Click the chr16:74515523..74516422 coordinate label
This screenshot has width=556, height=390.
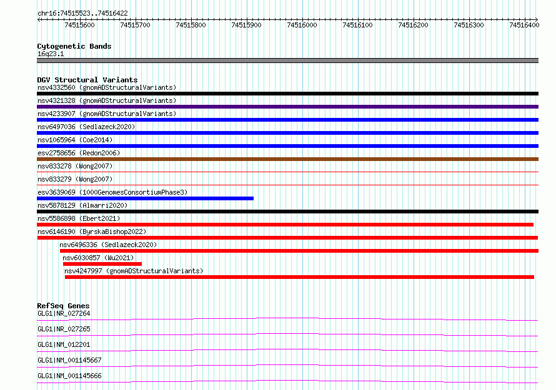point(82,13)
